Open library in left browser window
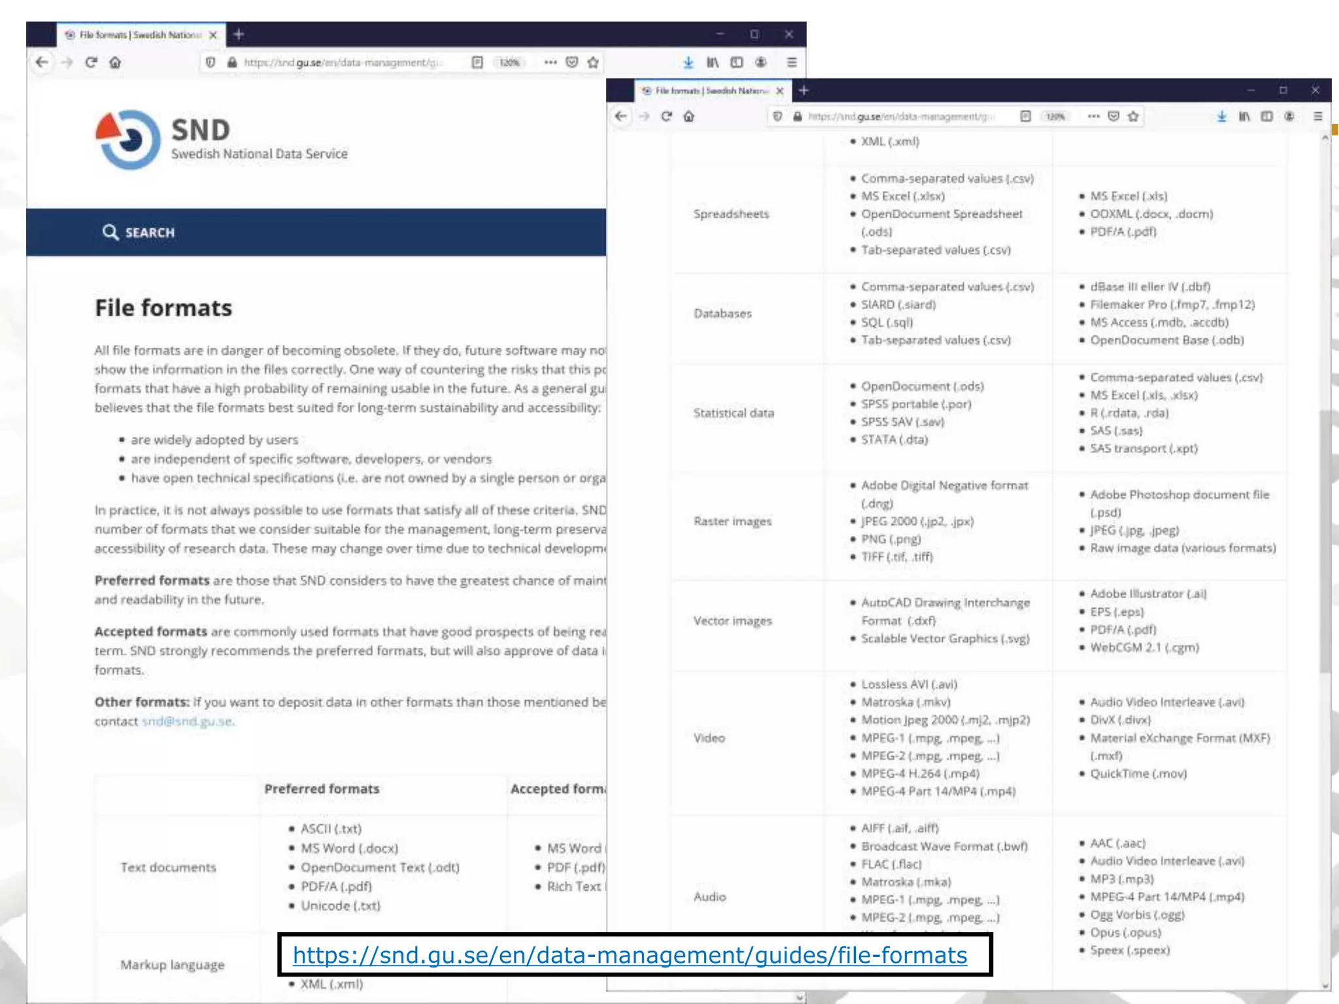Screen dimensions: 1339x1004 pyautogui.click(x=713, y=62)
